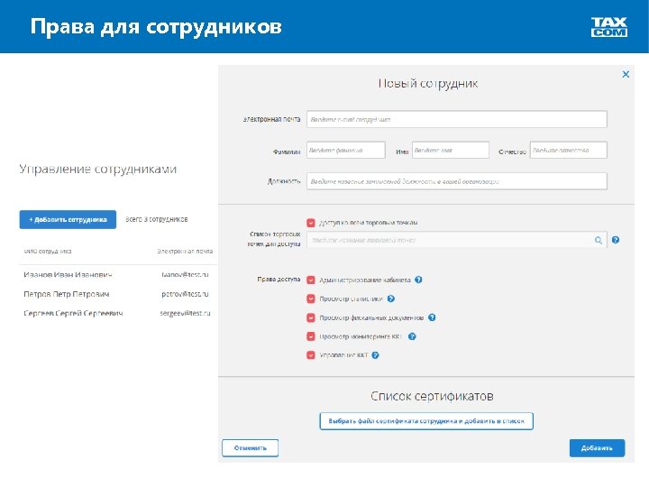The width and height of the screenshot is (649, 487).
Task: Focus the Имя input field
Action: click(451, 150)
